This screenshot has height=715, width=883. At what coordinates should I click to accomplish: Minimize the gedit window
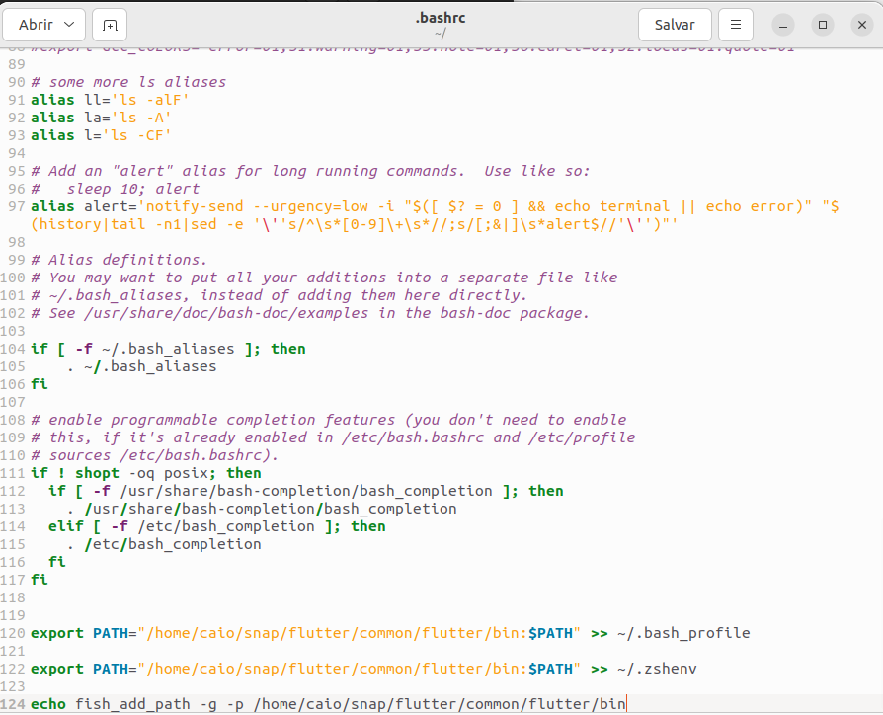click(782, 25)
